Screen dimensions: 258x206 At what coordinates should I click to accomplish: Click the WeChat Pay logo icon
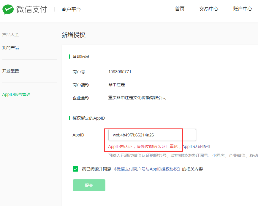point(8,9)
